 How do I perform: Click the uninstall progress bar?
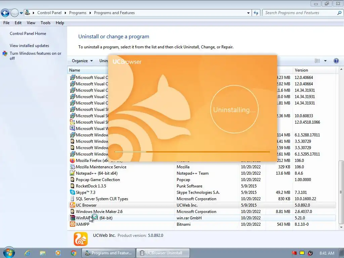[192, 152]
